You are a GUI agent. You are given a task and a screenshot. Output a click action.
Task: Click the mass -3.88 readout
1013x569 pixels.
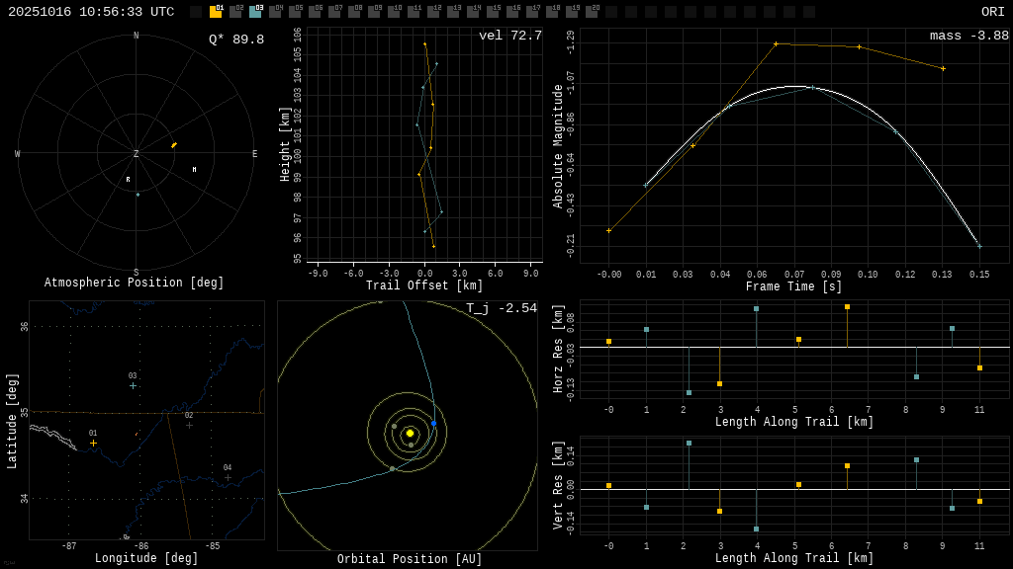point(968,36)
